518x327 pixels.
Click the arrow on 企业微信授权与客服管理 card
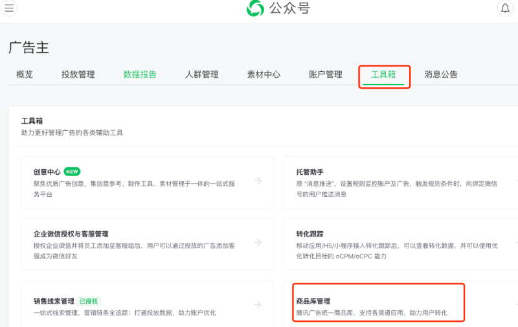258,242
